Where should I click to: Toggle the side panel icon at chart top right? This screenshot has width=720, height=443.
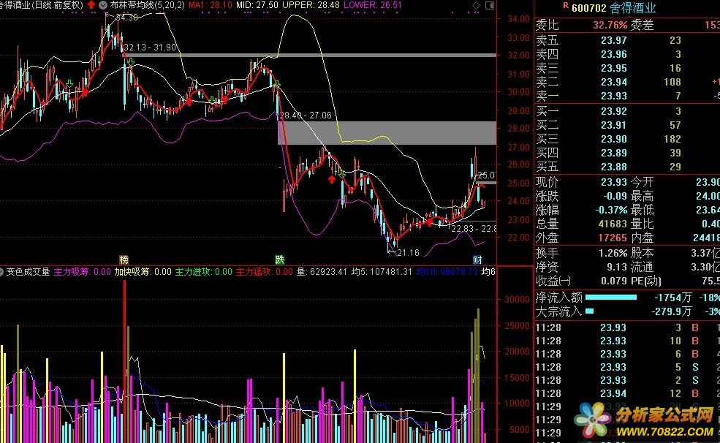490,5
